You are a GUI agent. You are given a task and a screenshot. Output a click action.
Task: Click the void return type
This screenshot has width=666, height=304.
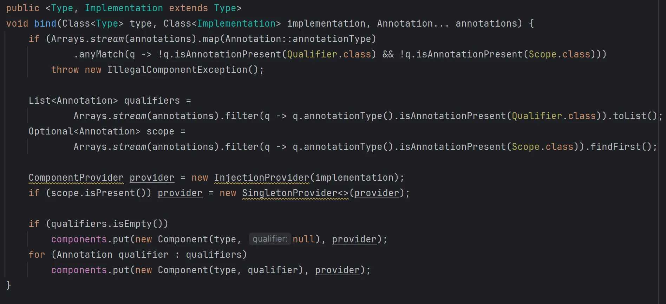tap(17, 23)
